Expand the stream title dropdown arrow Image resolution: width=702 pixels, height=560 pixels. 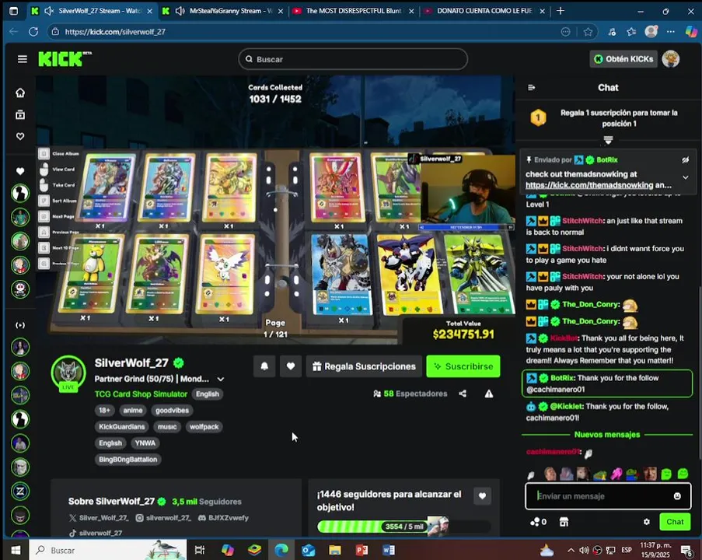point(221,379)
